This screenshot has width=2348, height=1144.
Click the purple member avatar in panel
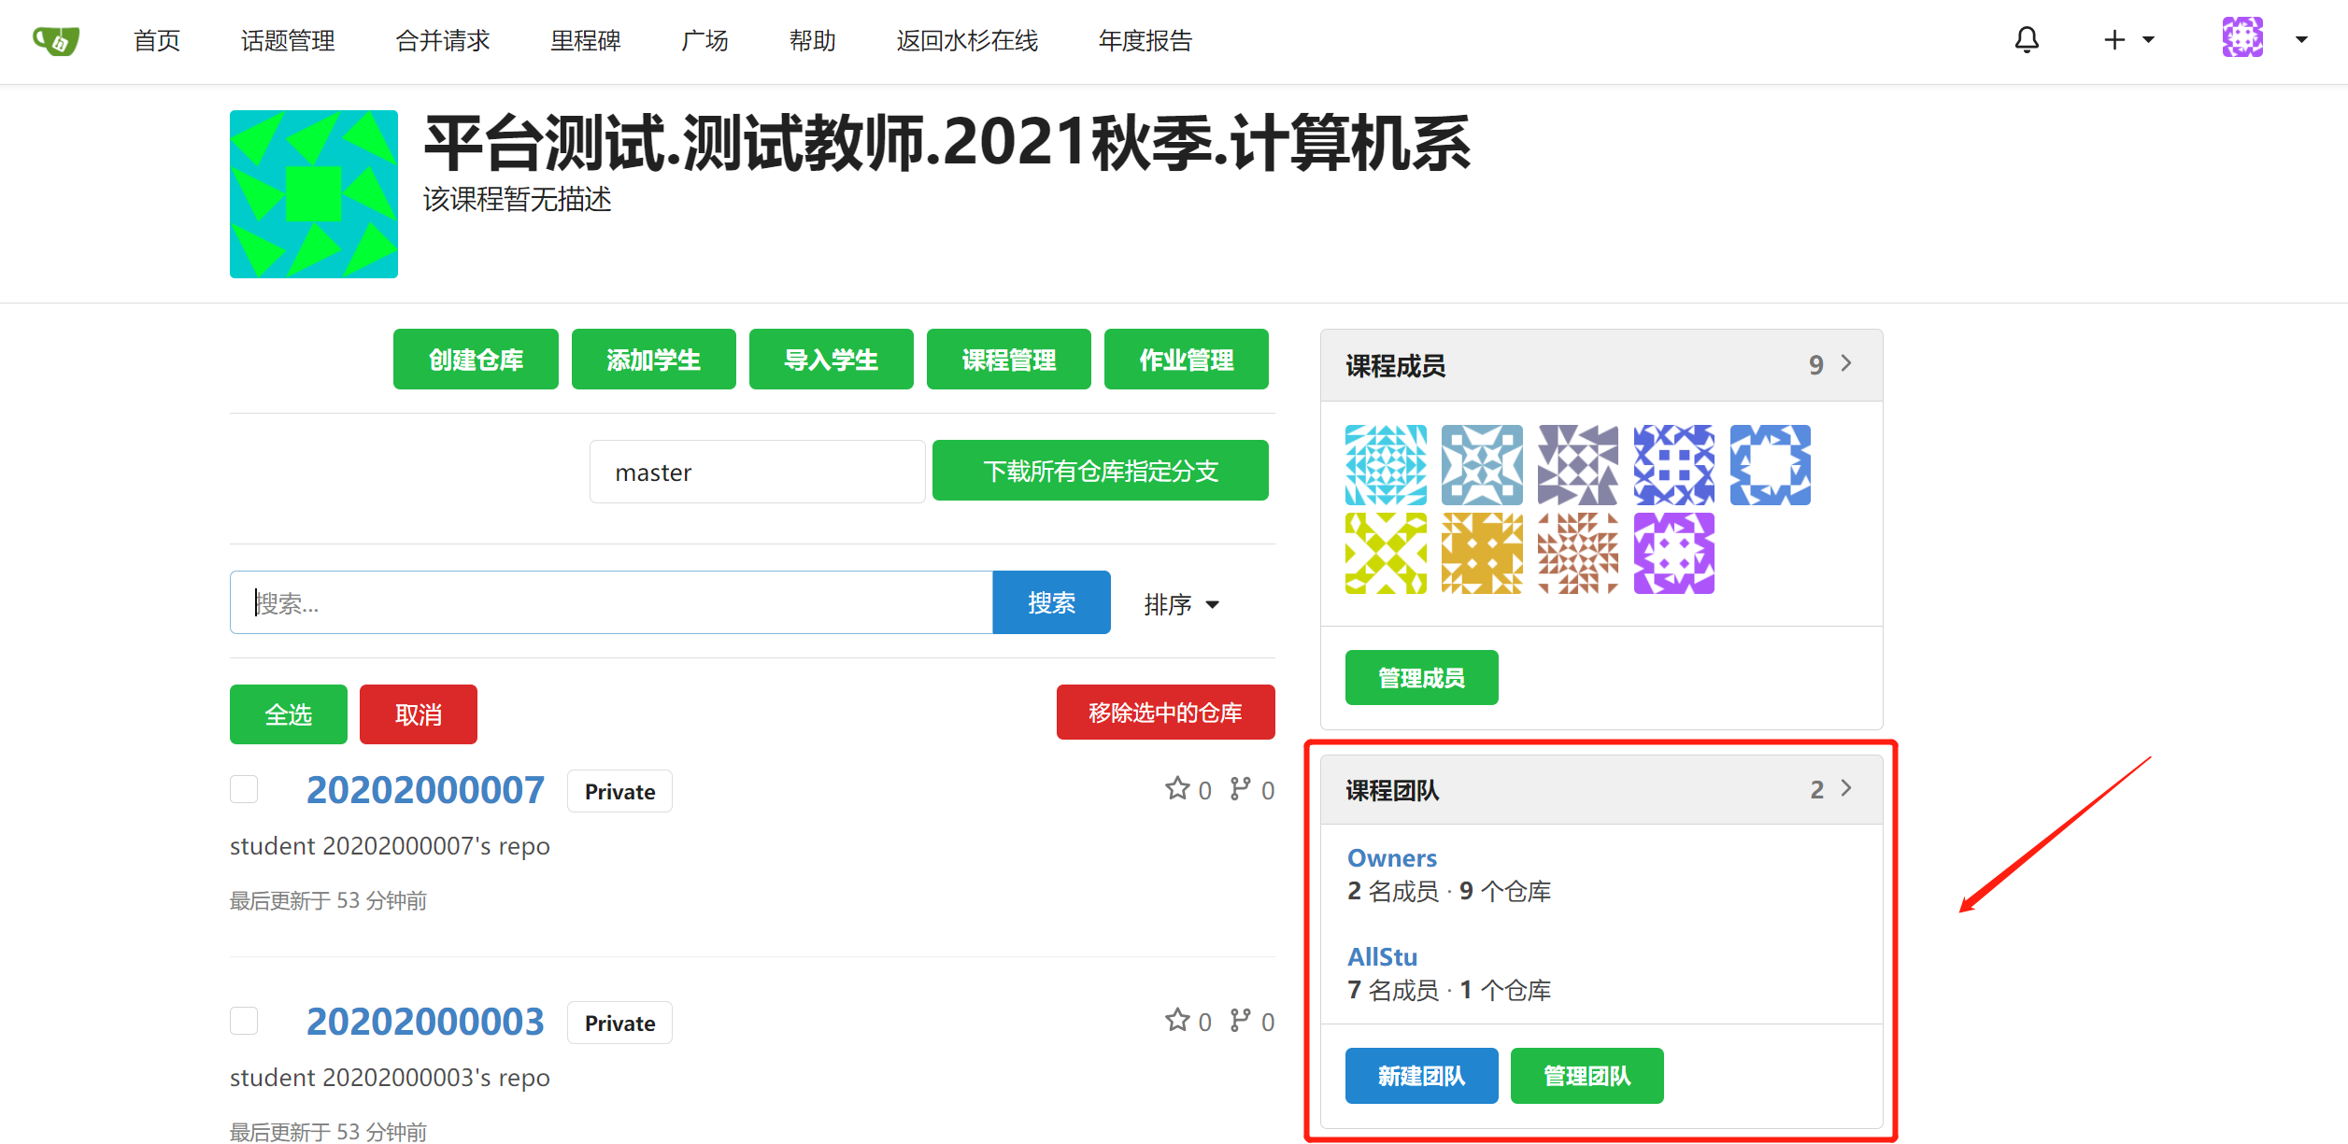(x=1674, y=553)
